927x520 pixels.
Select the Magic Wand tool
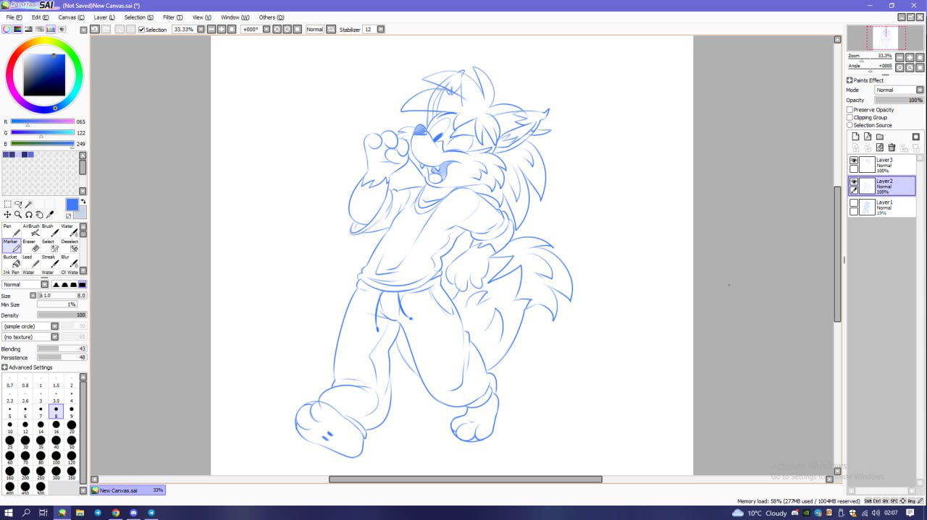(29, 205)
